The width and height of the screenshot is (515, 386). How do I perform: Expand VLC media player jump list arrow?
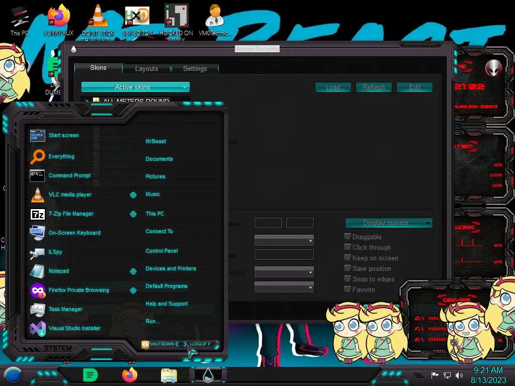click(x=133, y=195)
